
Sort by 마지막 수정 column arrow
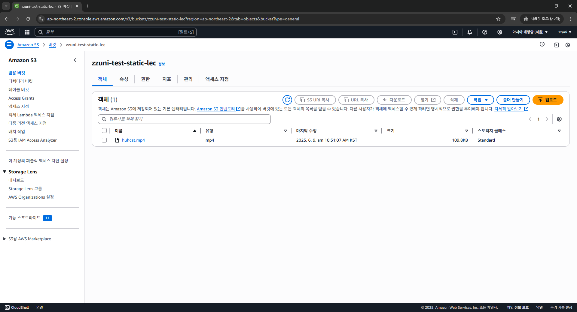tap(376, 131)
